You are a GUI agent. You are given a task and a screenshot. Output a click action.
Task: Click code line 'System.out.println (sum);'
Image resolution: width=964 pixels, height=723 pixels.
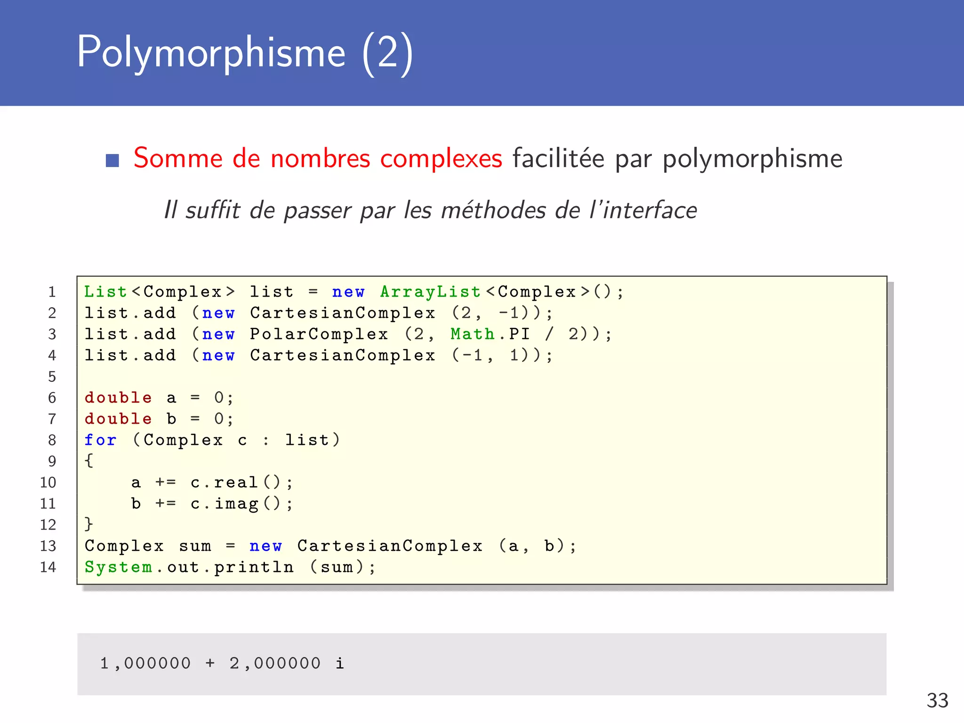click(230, 567)
